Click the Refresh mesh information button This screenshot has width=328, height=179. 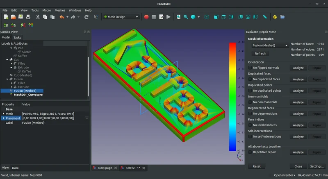point(260,54)
